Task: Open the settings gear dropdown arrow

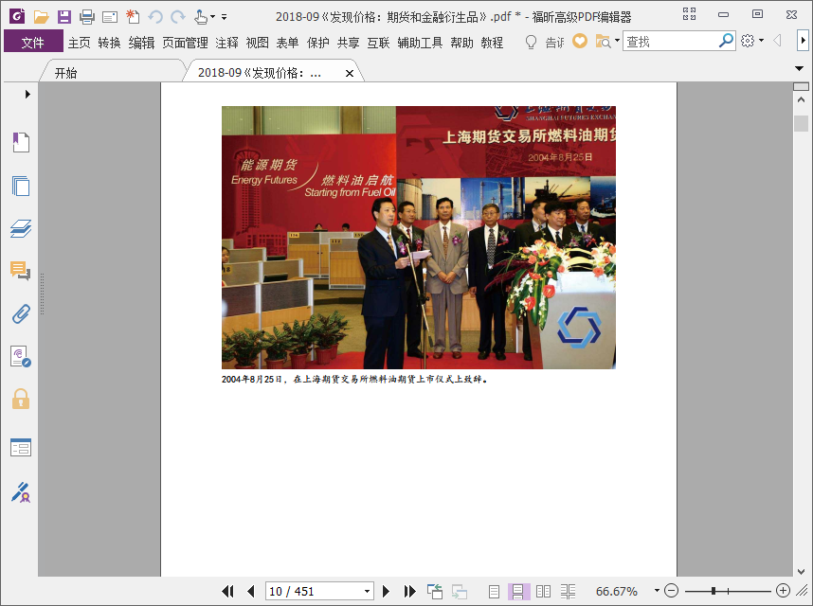Action: pos(761,41)
